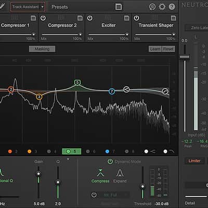Open Compressor 2 module preset icon

tap(80, 18)
